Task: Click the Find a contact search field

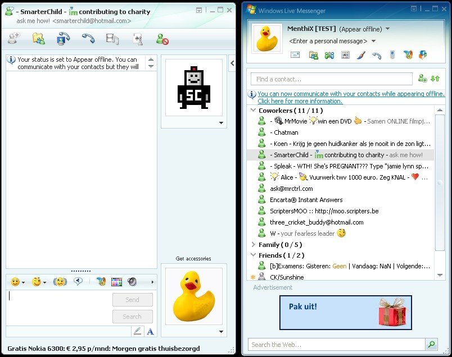Action: tap(332, 79)
